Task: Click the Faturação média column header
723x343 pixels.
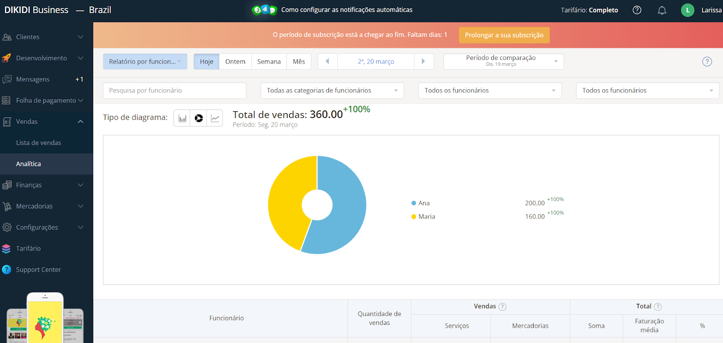Action: [649, 325]
